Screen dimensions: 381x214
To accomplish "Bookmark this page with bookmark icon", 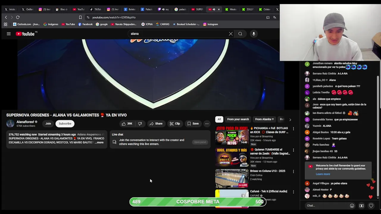I will (x=80, y=17).
